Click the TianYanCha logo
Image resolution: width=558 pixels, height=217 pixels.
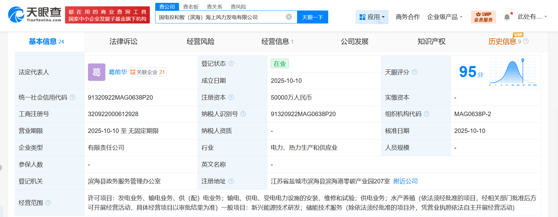tap(35, 15)
